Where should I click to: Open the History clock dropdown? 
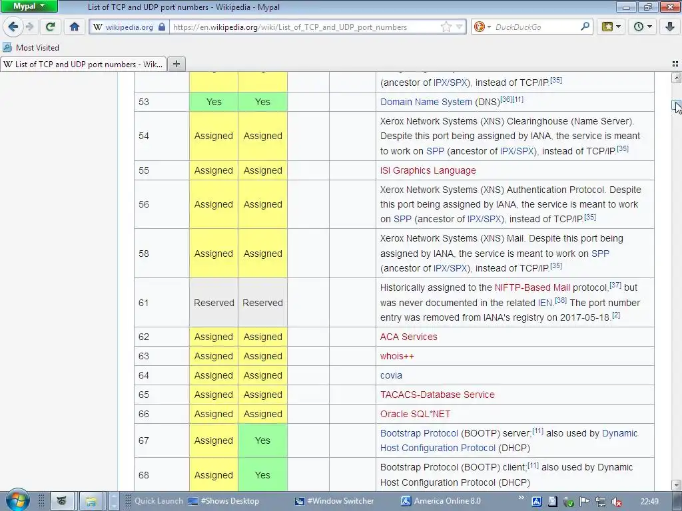pyautogui.click(x=643, y=27)
